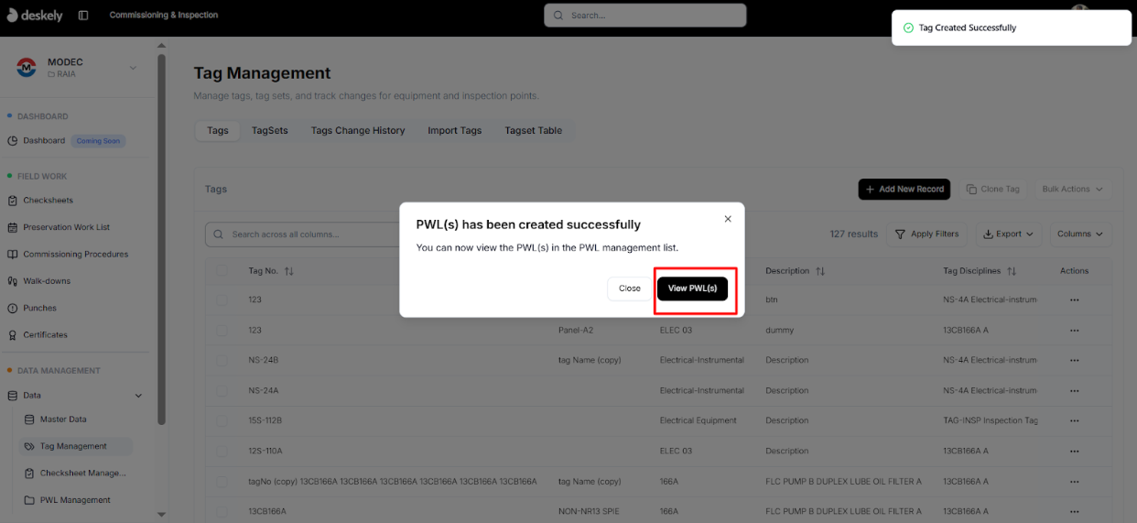Click the Clone Tag copy icon

point(972,190)
